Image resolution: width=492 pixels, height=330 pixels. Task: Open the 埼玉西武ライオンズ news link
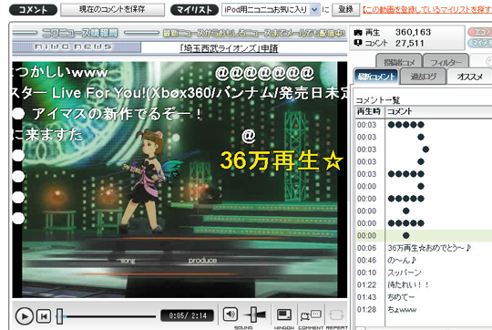click(x=229, y=48)
